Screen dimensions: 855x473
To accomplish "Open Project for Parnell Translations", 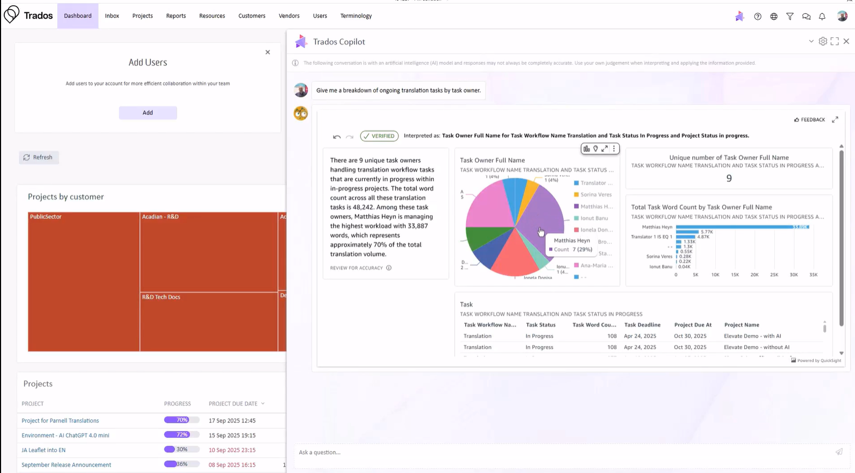I will 60,421.
